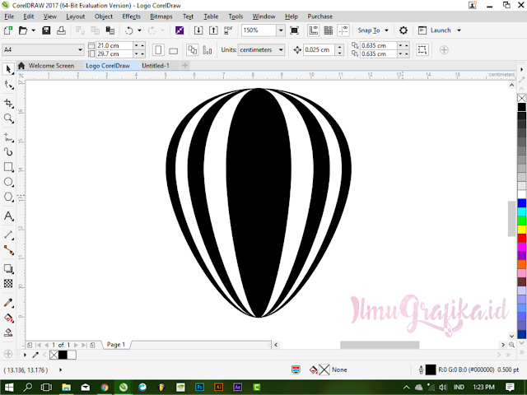Click the Print icon

(61, 30)
